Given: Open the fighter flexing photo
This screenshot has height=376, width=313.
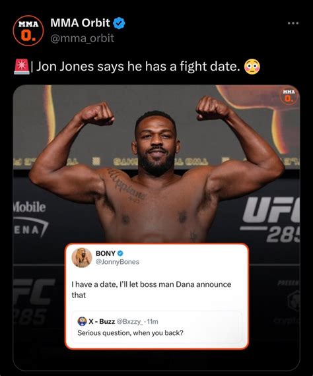Looking at the screenshot, I should point(156,163).
